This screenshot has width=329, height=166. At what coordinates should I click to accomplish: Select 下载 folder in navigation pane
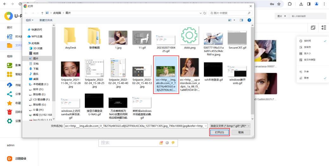[x=36, y=69]
